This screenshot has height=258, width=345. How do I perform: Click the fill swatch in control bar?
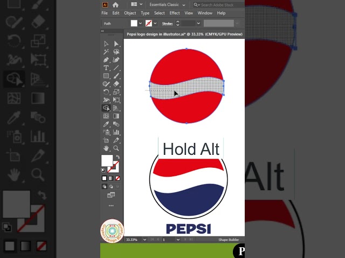(x=134, y=23)
